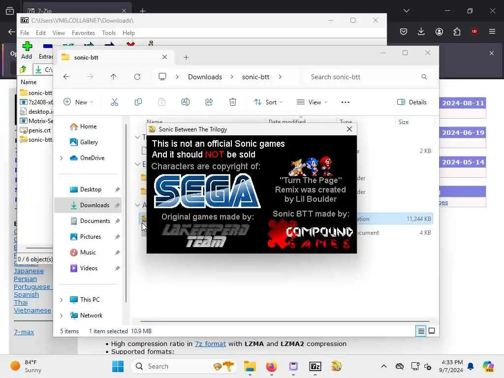Open File Explorer from the taskbar

click(250, 366)
